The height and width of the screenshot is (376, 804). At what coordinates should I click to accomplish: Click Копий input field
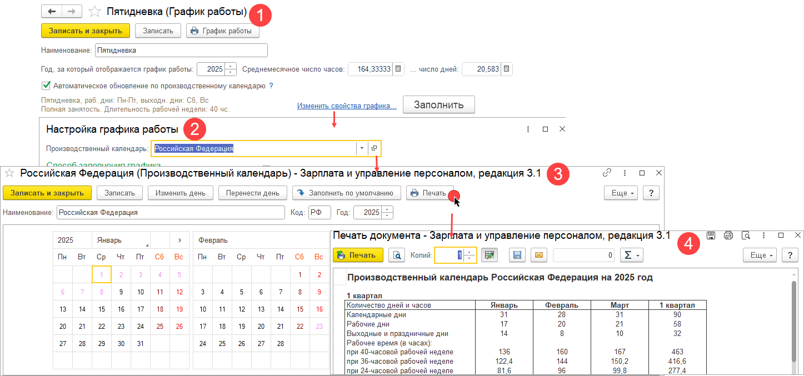coord(450,255)
